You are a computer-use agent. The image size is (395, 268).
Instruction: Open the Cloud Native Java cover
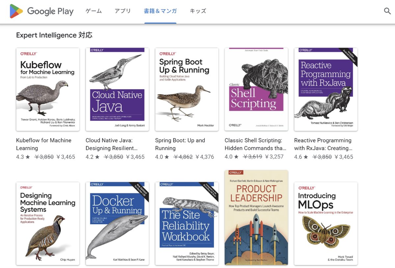117,89
